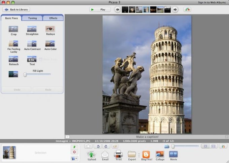Screen dimensions: 229x163
Task: Make a Movie from the selection
Action: 173,156
